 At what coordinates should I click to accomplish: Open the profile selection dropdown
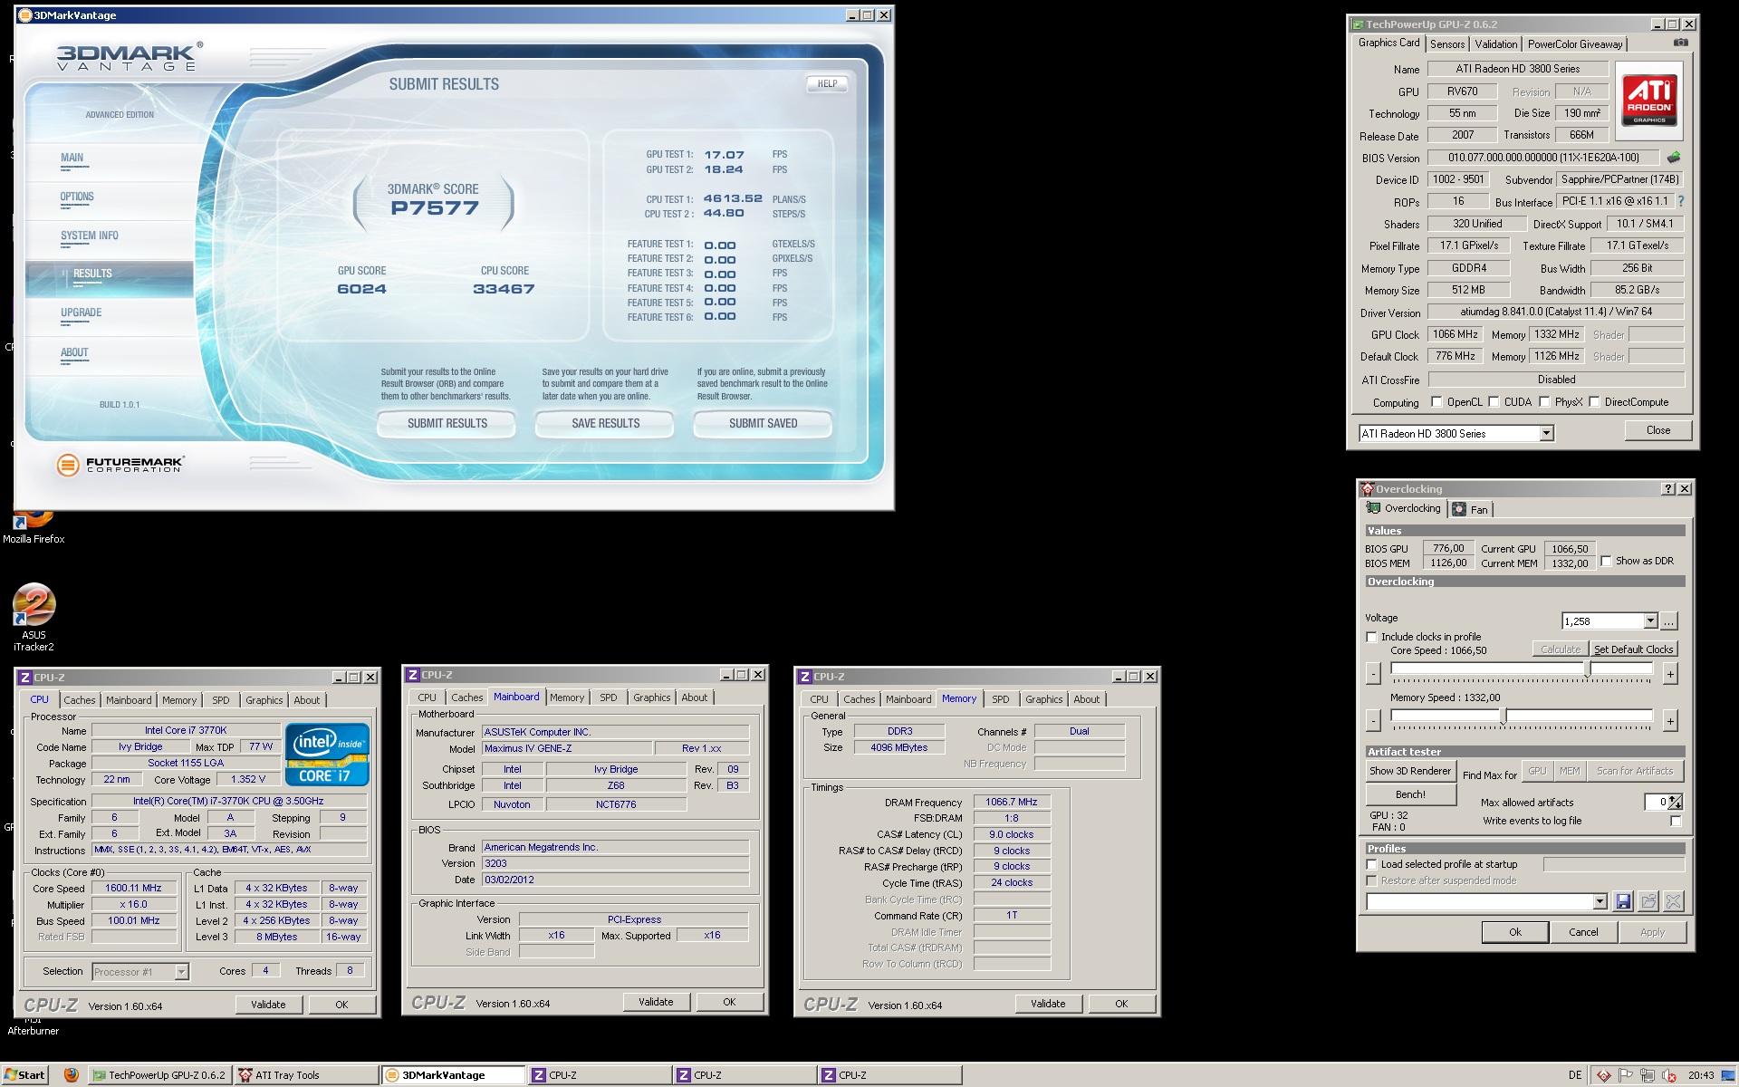[1600, 901]
